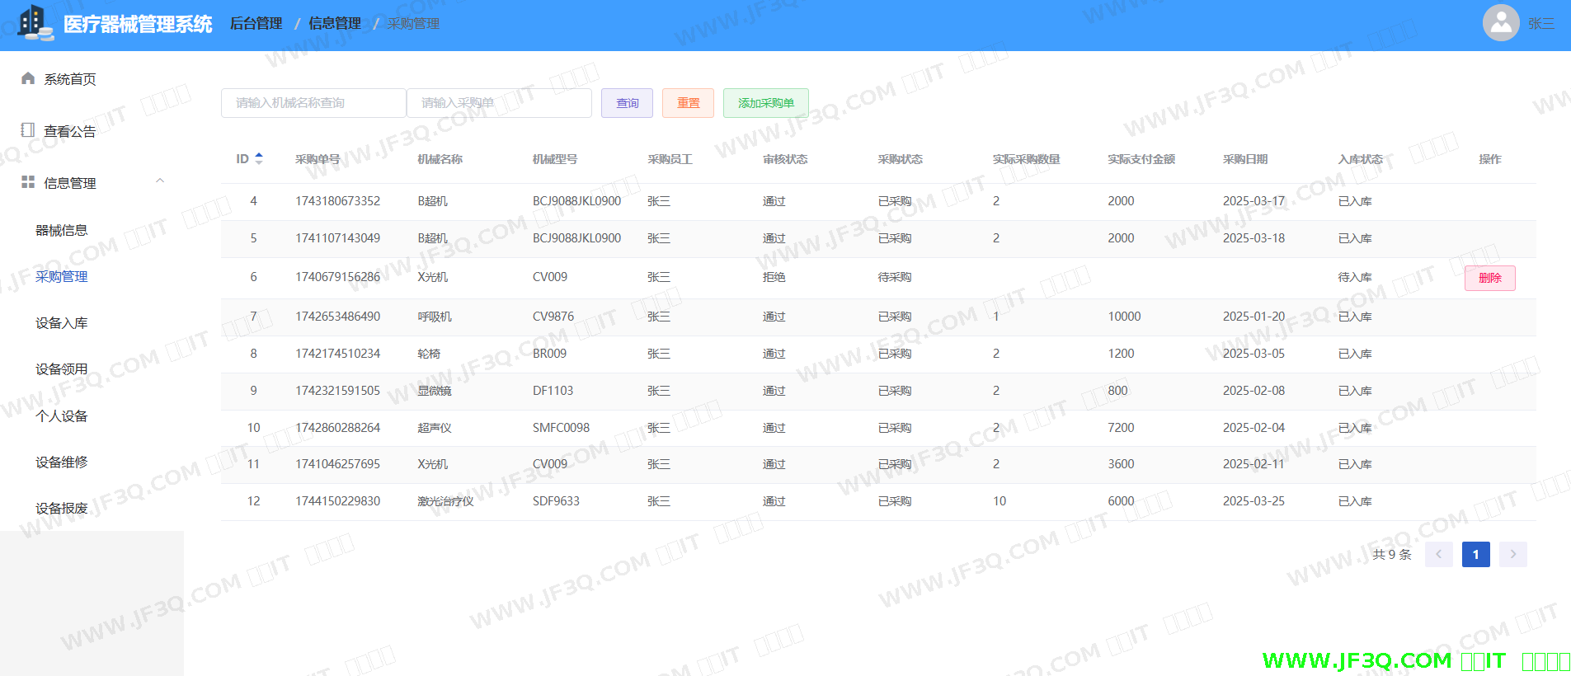Click the home icon beside 系统首页
This screenshot has height=676, width=1571.
point(28,78)
